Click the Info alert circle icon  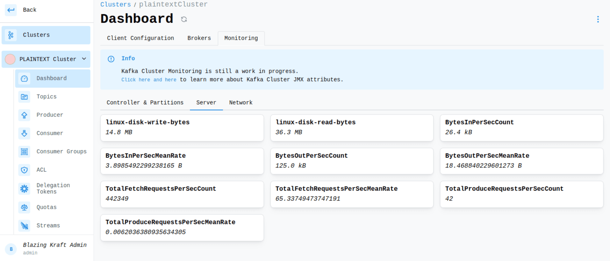tap(111, 59)
